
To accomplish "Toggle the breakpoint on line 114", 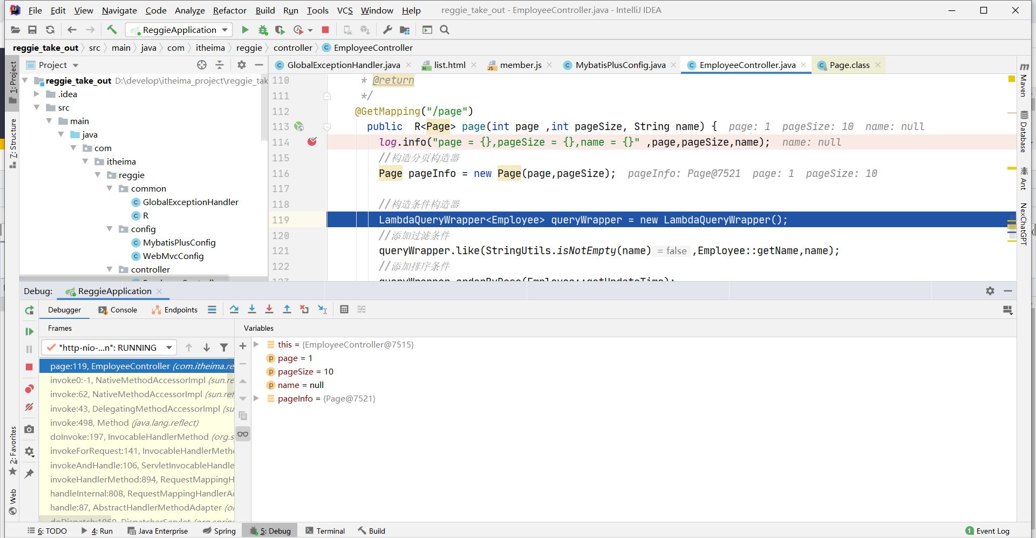I will click(x=312, y=142).
